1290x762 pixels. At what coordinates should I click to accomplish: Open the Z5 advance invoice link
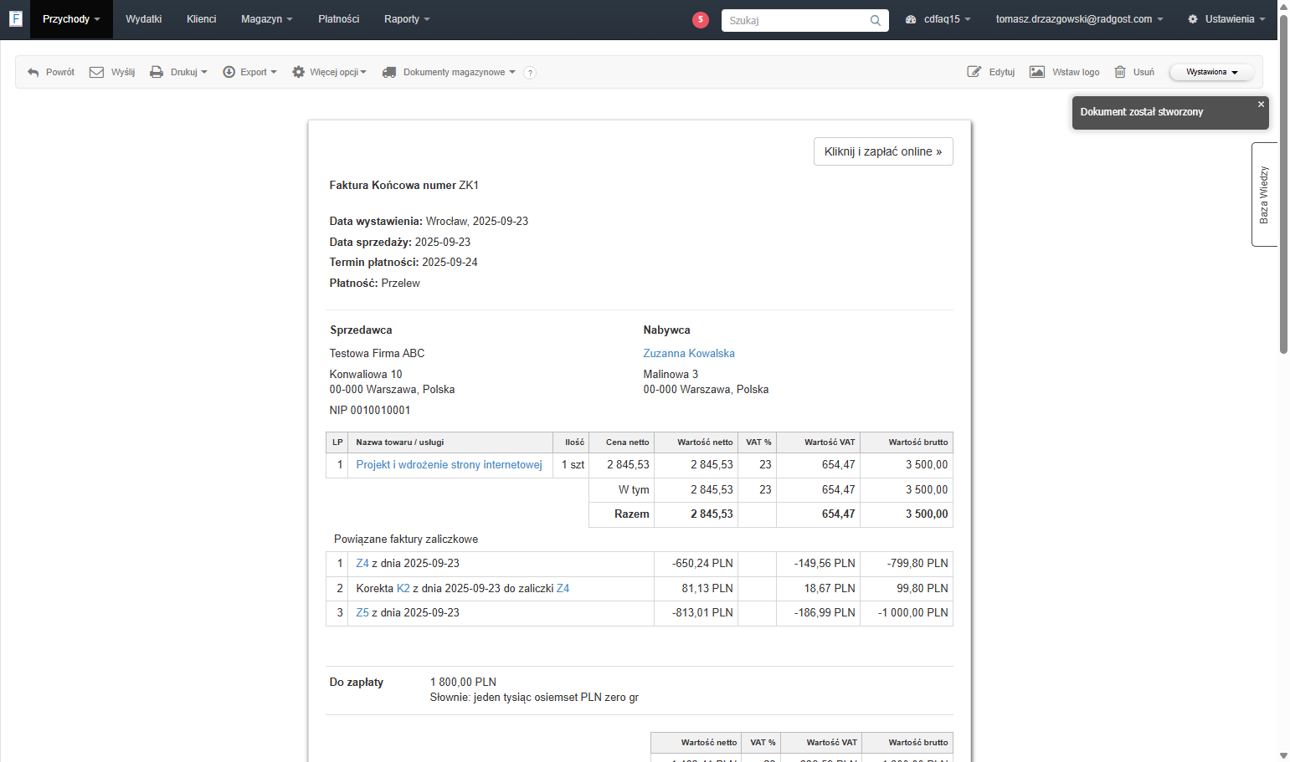coord(362,613)
